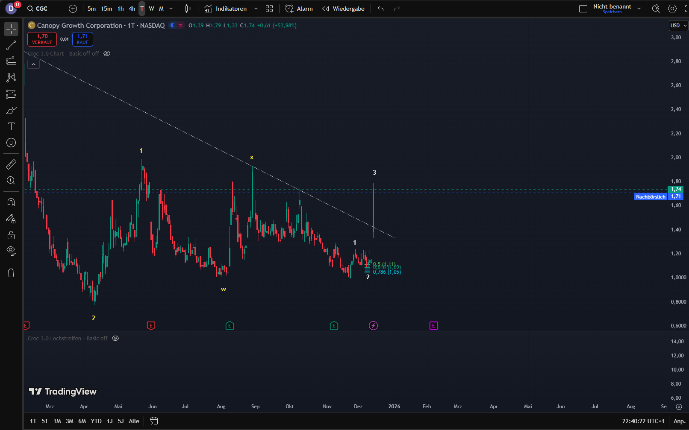Select the 6M date range
This screenshot has height=430, width=689.
coord(82,421)
